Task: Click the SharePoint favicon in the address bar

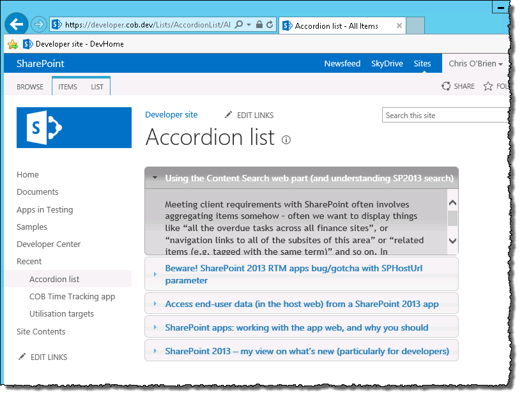Action: tap(57, 24)
